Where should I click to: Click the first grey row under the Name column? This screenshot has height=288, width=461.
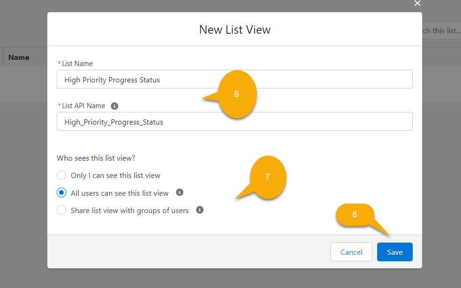click(x=23, y=75)
